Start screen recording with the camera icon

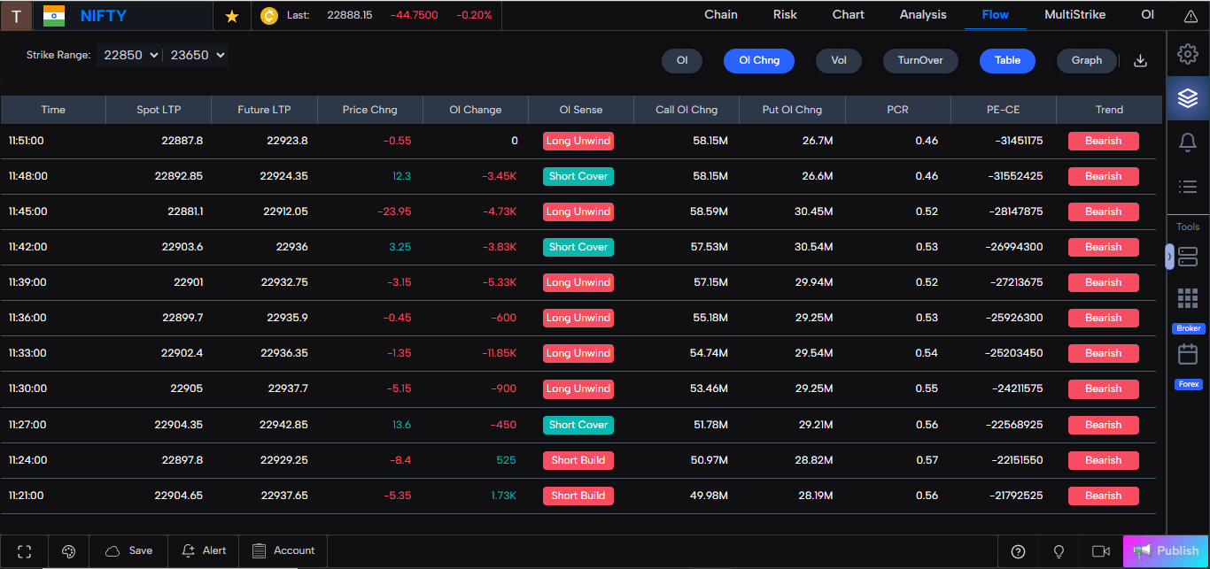pyautogui.click(x=1101, y=551)
